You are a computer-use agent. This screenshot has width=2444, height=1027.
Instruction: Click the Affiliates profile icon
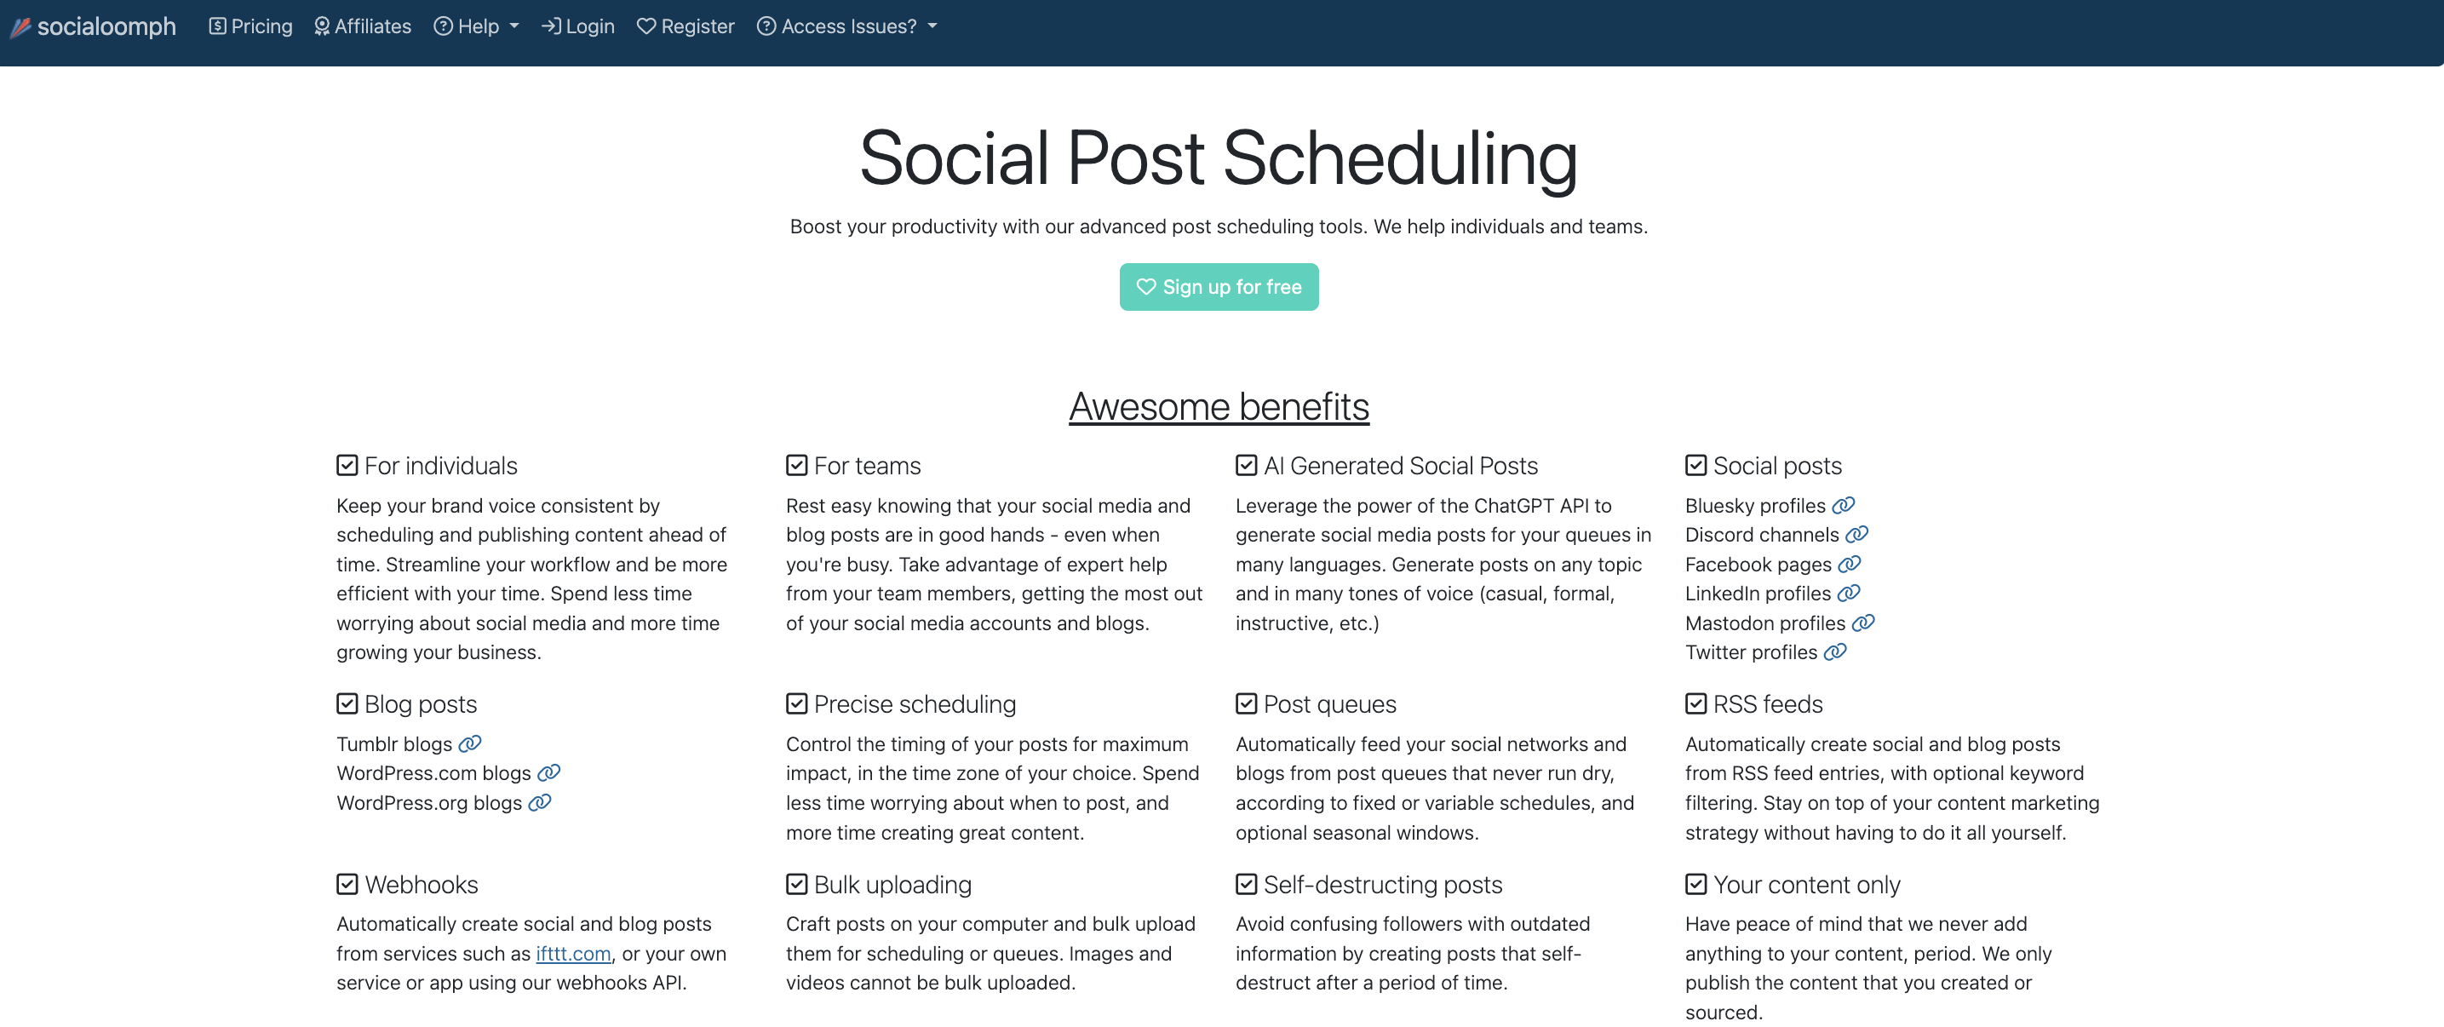click(x=319, y=25)
